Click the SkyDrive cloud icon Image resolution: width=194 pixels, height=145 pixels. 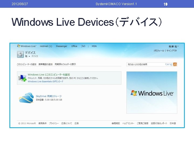pyautogui.click(x=26, y=98)
